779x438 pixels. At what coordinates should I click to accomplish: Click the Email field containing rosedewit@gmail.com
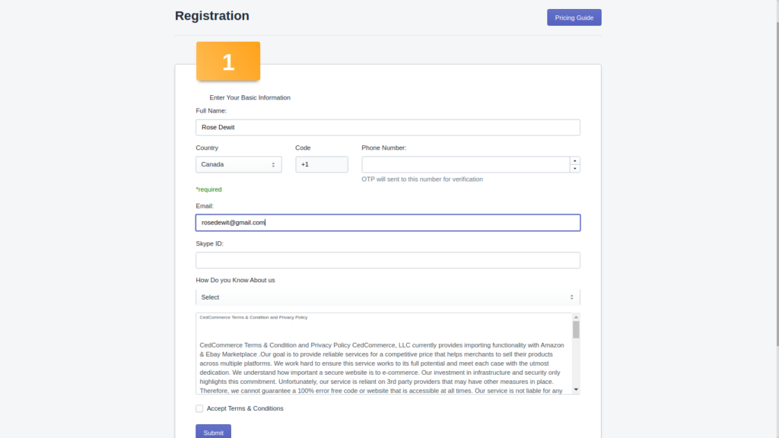click(x=387, y=223)
